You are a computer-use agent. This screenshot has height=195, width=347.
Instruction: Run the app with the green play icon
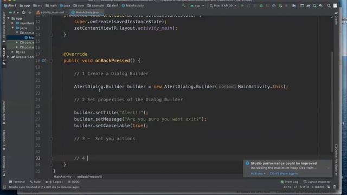point(242,5)
